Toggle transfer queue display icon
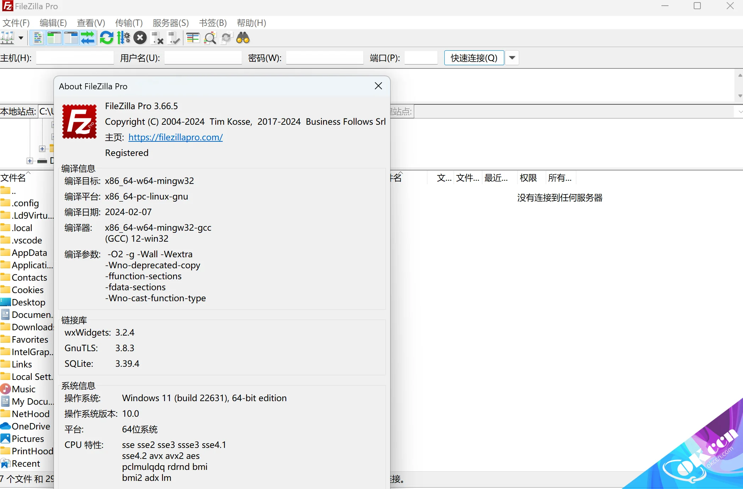743x489 pixels. coord(88,38)
